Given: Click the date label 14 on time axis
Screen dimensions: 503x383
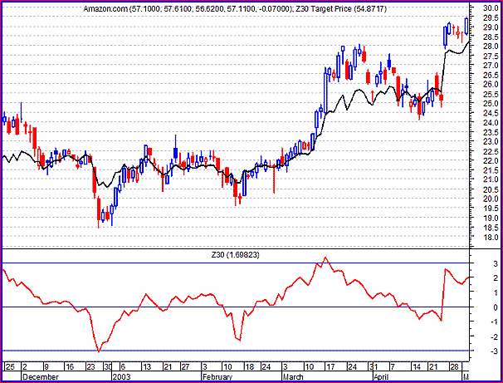Looking at the screenshot, I should coord(417,366).
